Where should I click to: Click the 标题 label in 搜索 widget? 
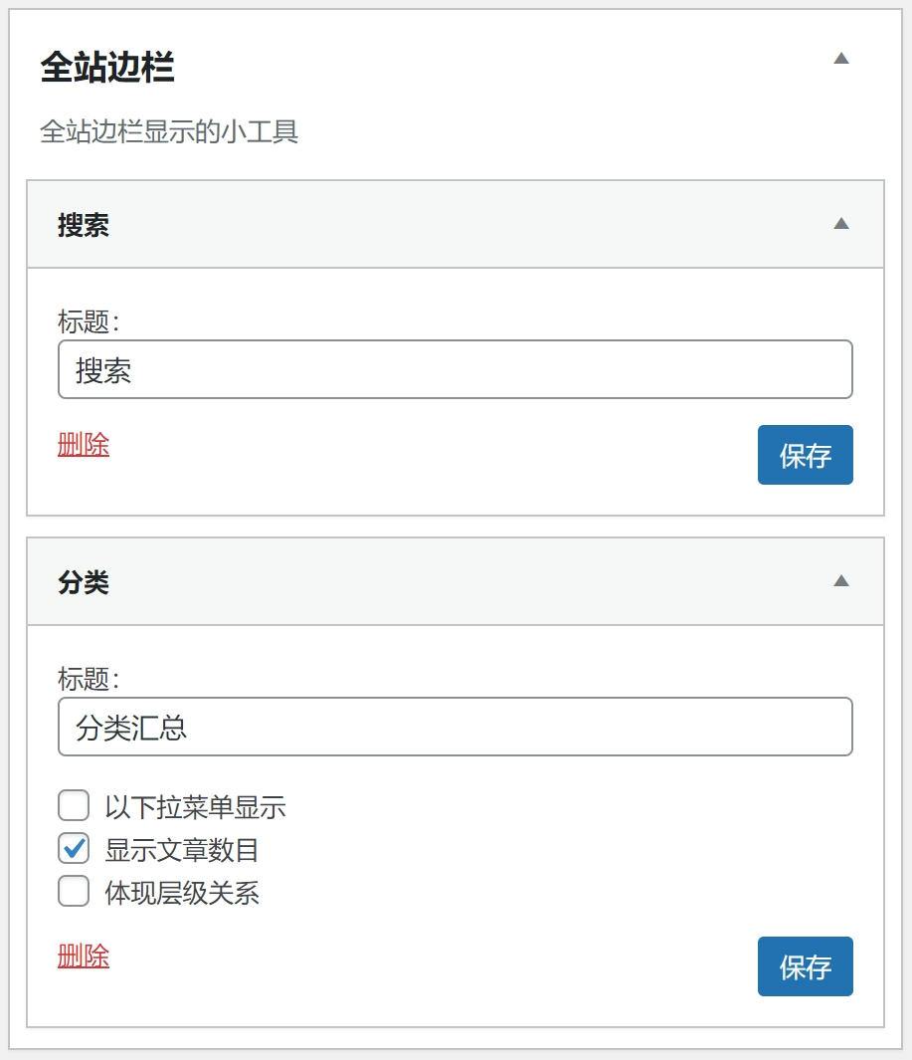pyautogui.click(x=89, y=321)
